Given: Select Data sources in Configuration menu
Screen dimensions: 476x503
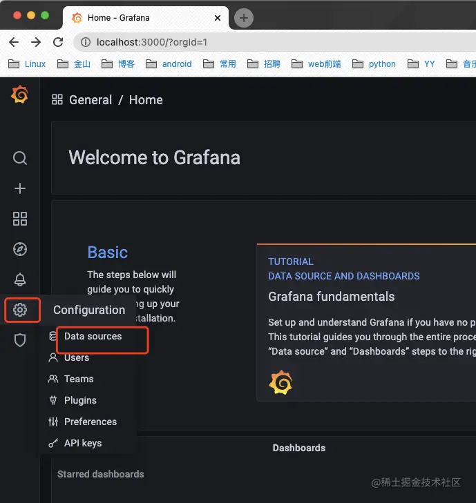Looking at the screenshot, I should click(93, 336).
